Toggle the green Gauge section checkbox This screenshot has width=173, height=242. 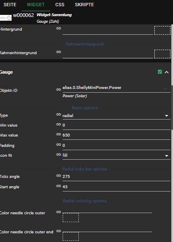[x=160, y=72]
